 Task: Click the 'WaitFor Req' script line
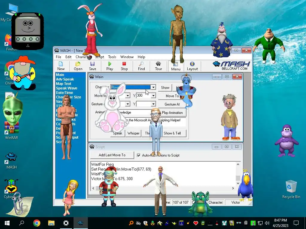(x=102, y=164)
